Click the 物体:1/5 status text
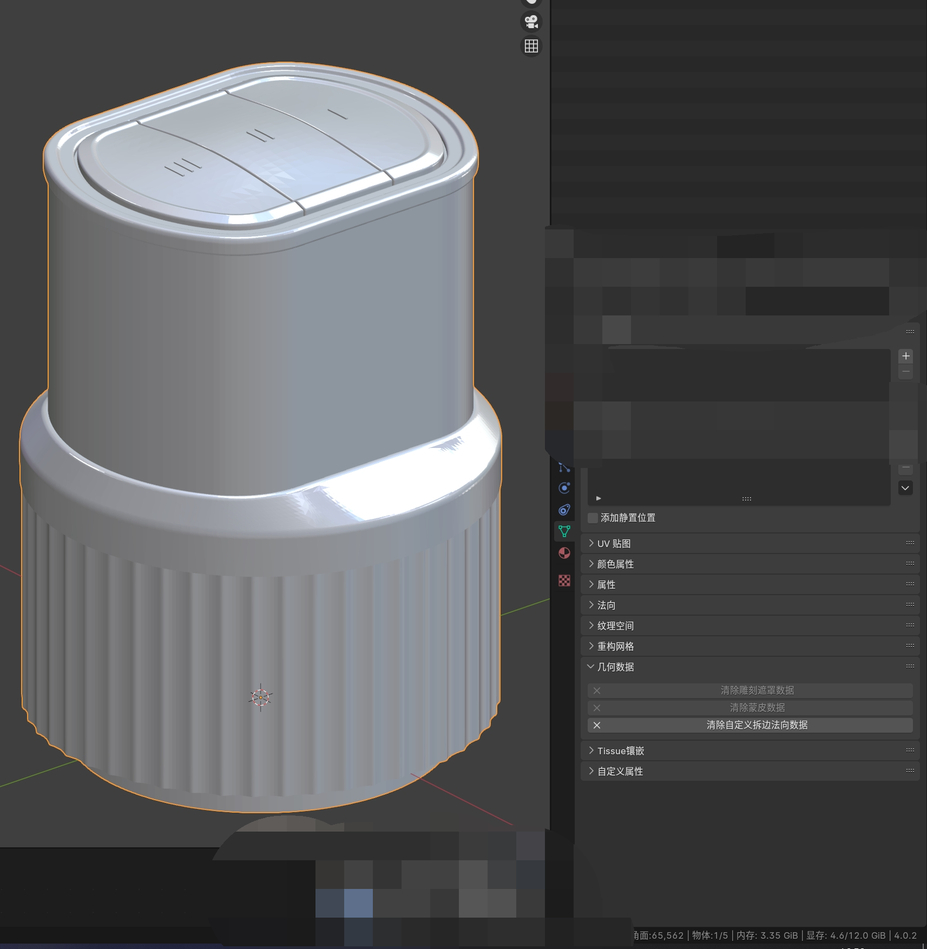This screenshot has width=927, height=949. 710,935
